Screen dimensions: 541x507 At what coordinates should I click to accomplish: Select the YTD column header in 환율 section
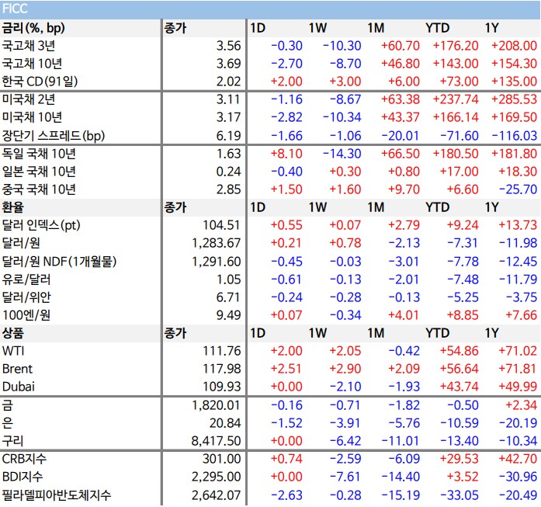[438, 207]
